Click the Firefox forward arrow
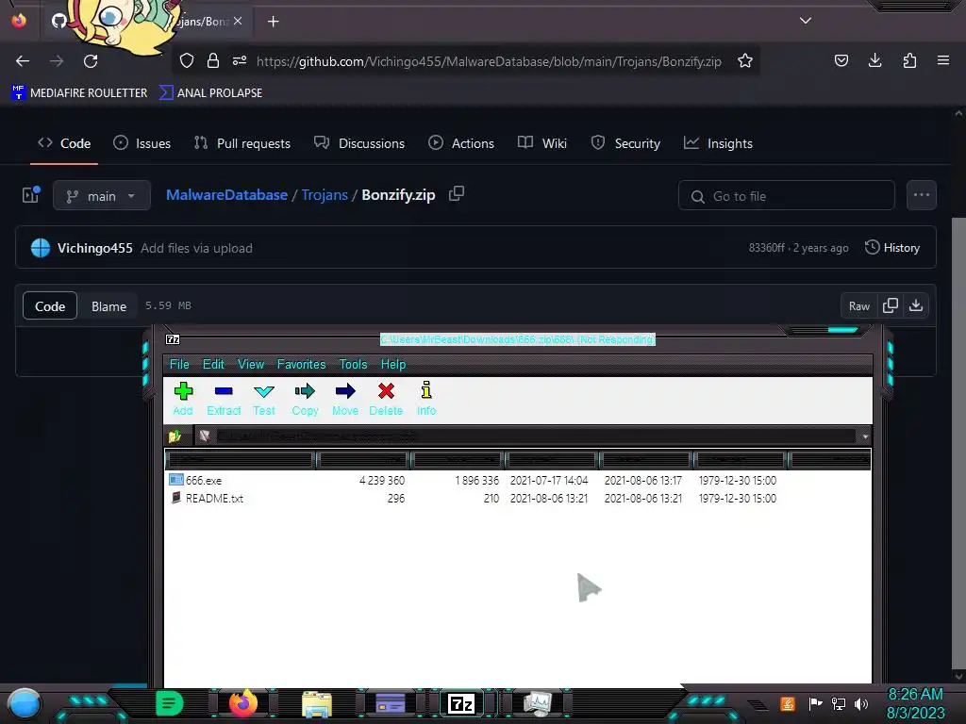This screenshot has height=724, width=966. click(x=57, y=61)
